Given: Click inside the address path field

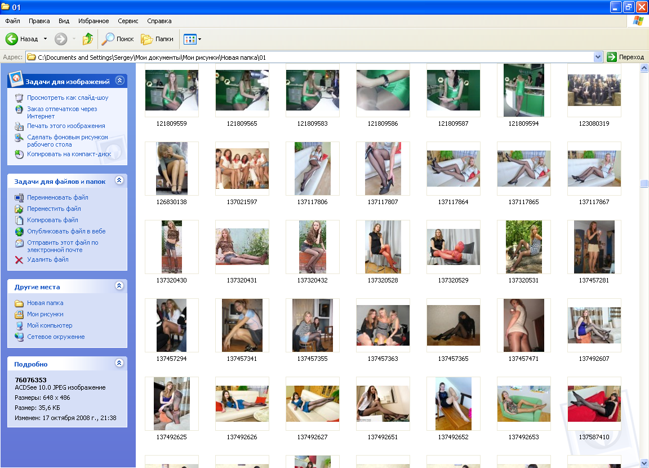Looking at the screenshot, I should point(310,57).
